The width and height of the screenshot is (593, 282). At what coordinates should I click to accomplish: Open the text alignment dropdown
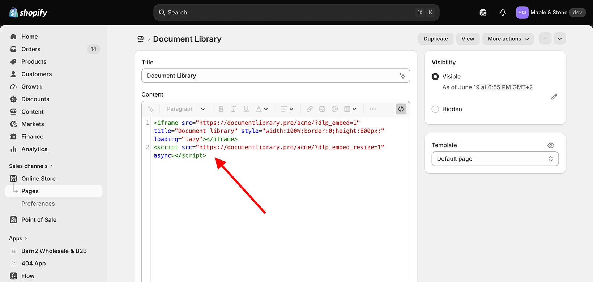coord(287,109)
